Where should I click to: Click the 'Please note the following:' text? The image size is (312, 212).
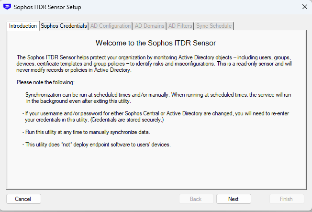tap(45, 82)
